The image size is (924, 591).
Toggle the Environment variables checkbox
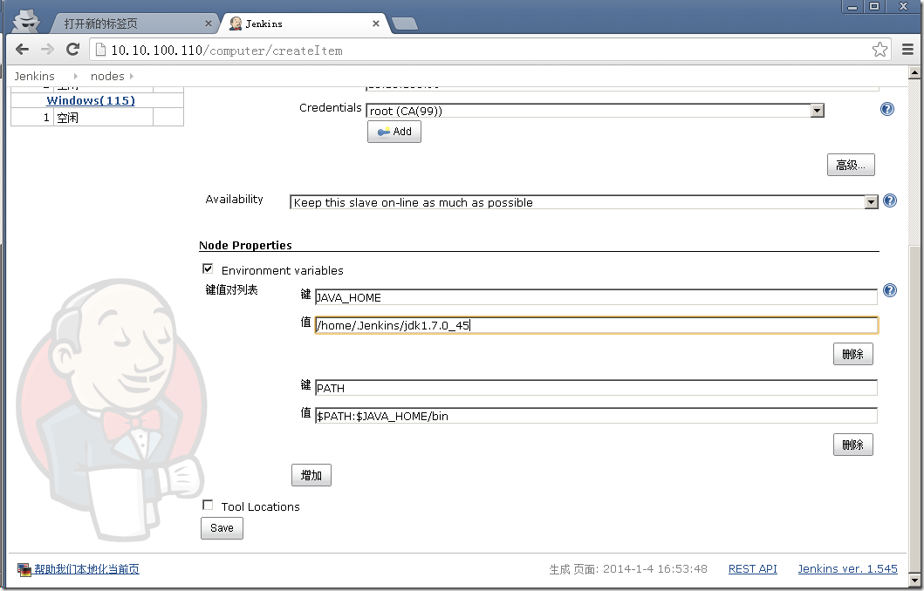[x=208, y=269]
